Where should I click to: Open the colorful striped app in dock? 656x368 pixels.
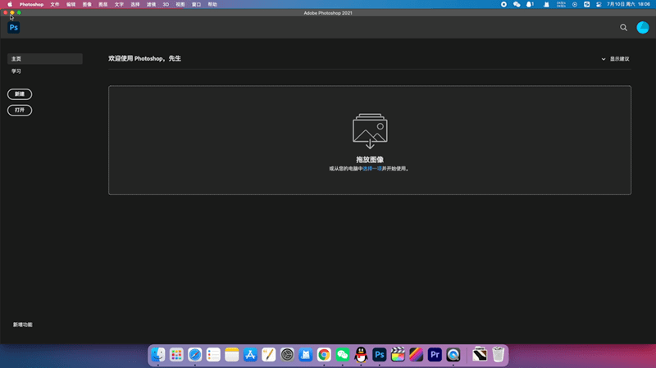[x=417, y=355]
